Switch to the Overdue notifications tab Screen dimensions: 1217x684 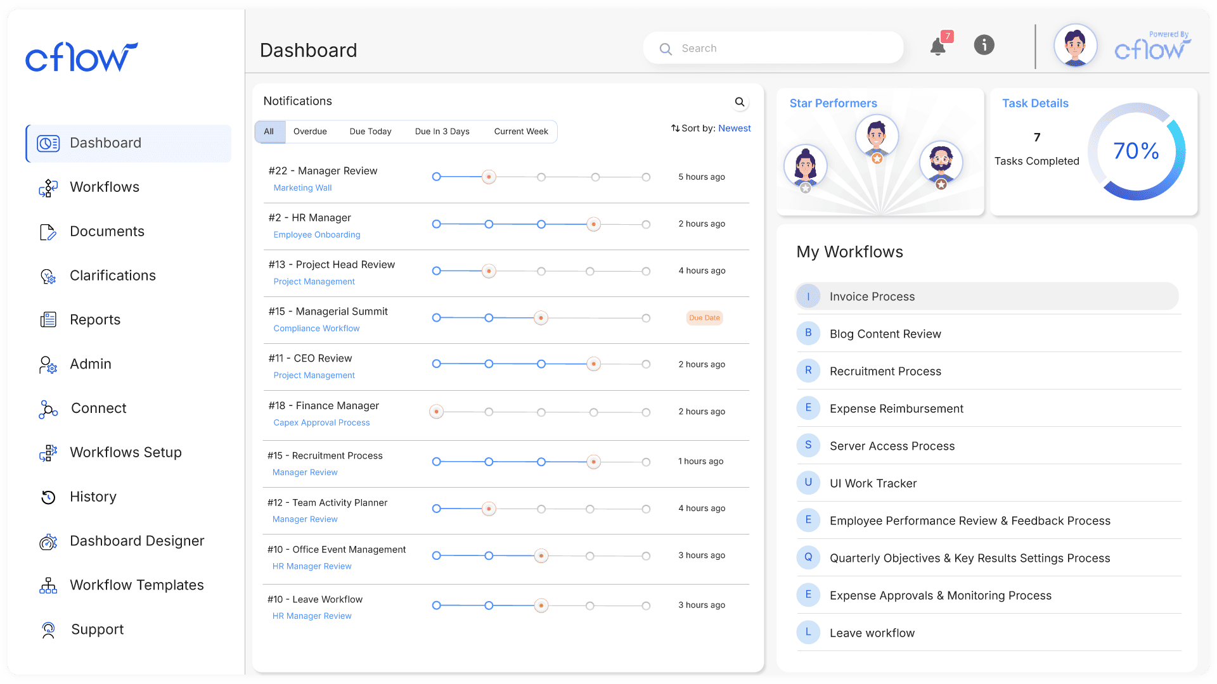(310, 131)
